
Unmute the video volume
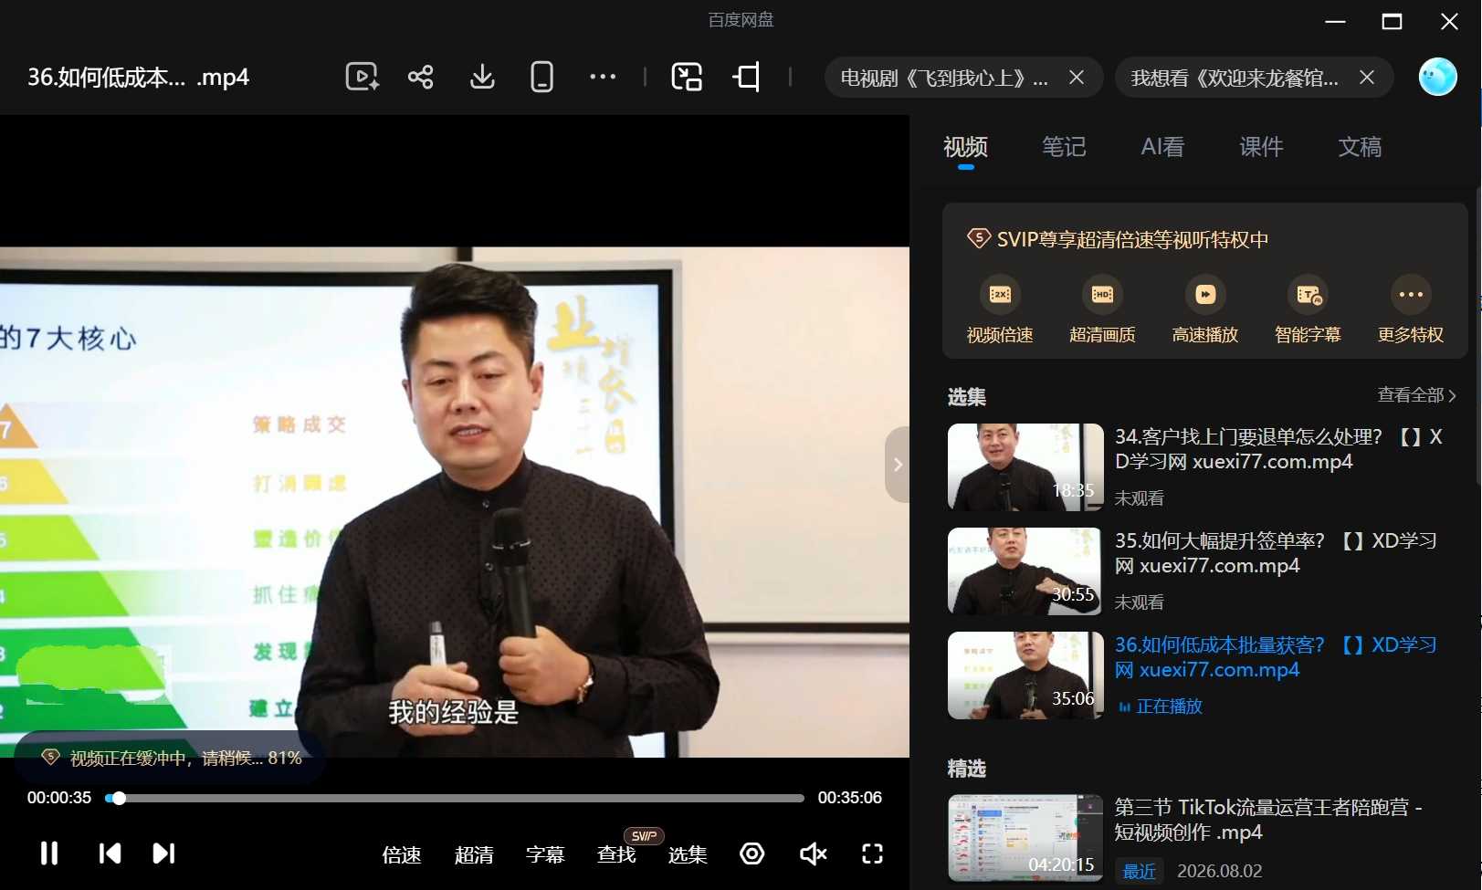[x=813, y=853]
